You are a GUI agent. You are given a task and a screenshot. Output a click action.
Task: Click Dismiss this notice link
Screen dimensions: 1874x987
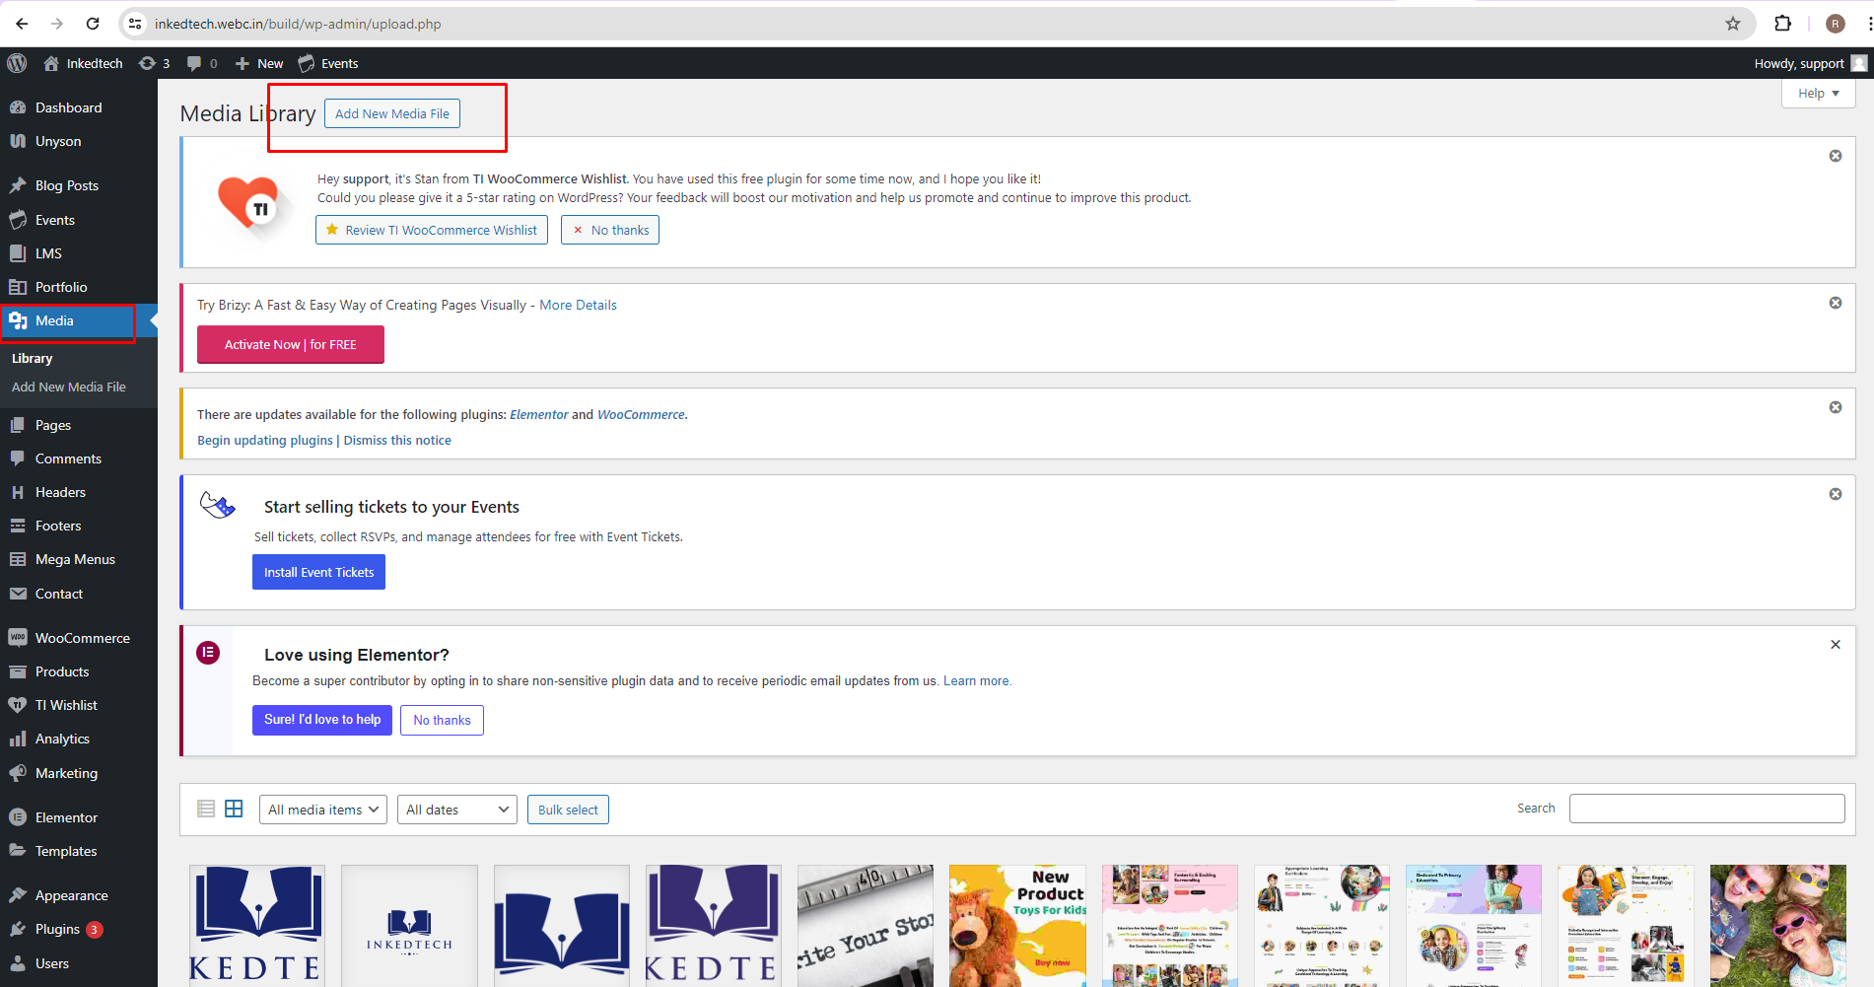point(397,441)
